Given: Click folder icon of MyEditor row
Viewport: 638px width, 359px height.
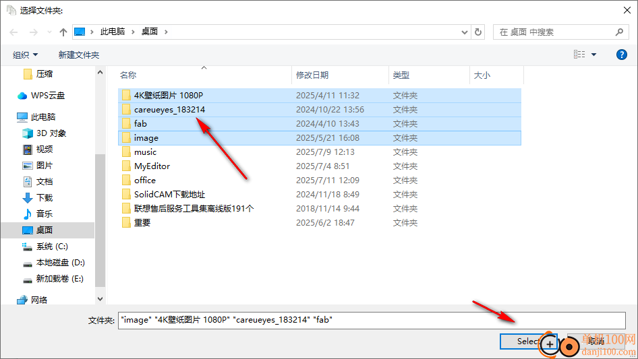Looking at the screenshot, I should (x=126, y=166).
